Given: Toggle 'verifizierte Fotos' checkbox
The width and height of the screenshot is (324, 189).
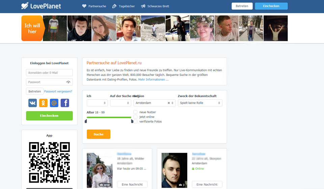Looking at the screenshot, I should [135, 122].
